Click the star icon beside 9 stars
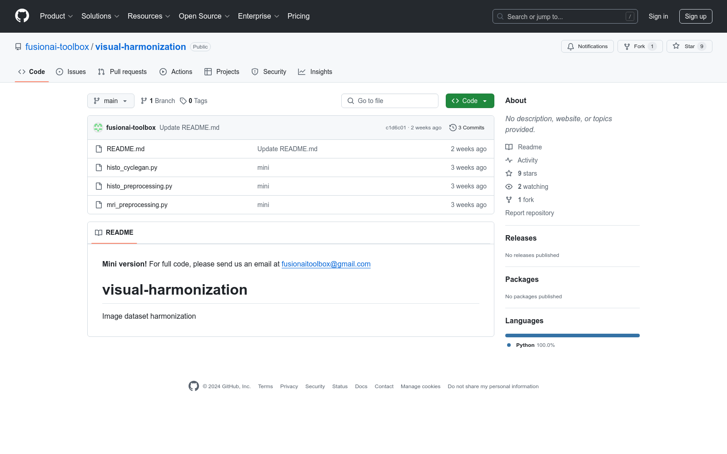 tap(509, 173)
